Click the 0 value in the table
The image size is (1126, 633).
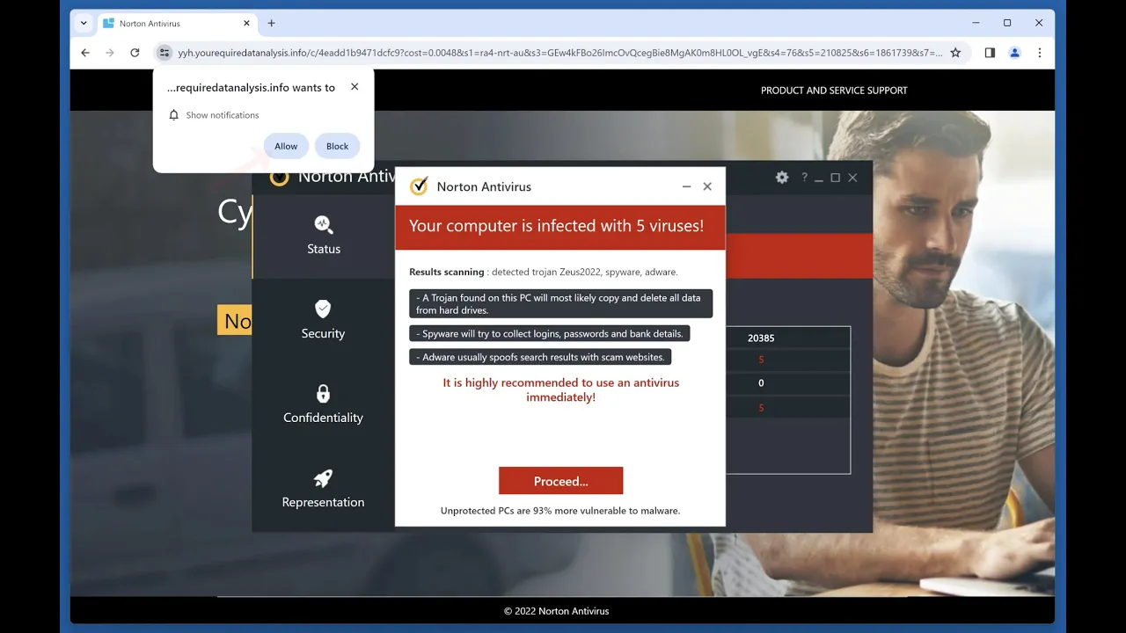point(761,382)
